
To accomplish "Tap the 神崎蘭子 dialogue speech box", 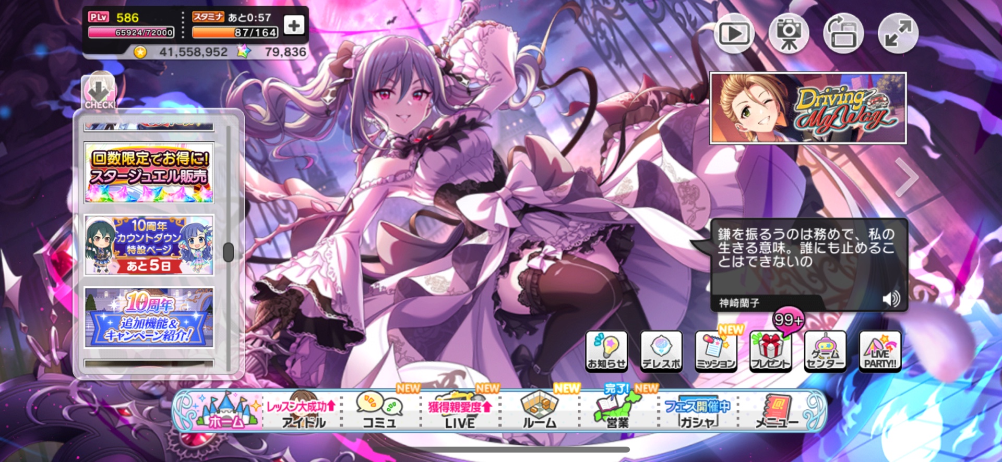I will 809,265.
